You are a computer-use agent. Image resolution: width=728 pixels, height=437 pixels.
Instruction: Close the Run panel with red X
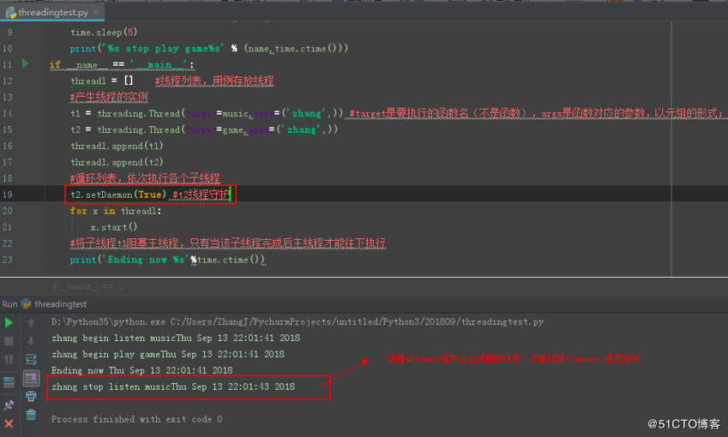(x=9, y=423)
